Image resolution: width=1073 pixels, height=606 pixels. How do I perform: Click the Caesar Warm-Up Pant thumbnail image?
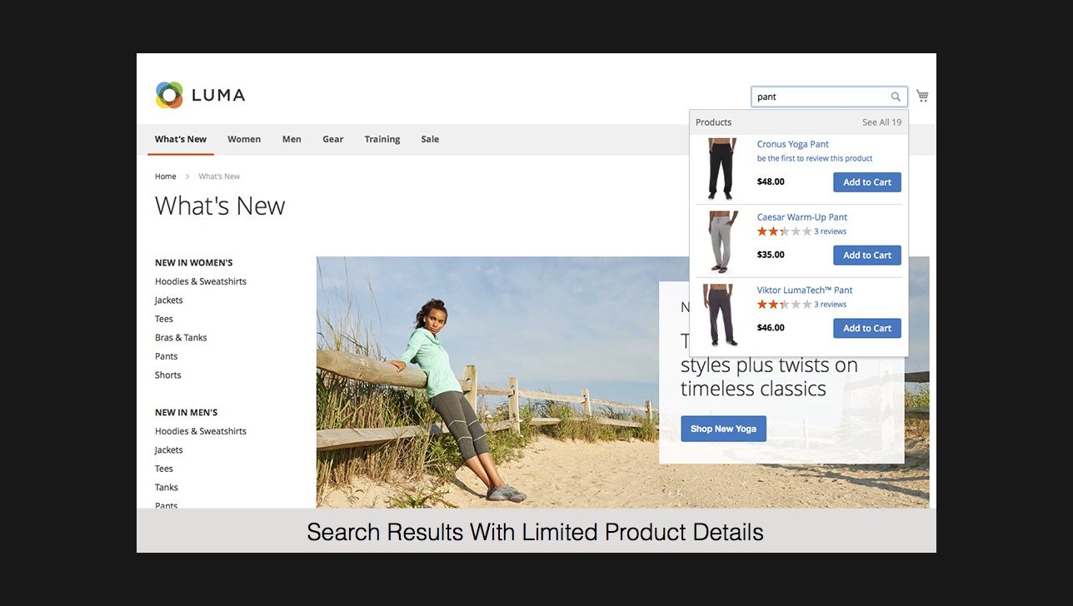click(721, 241)
